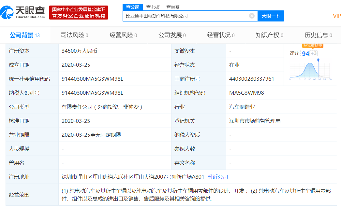Select the 纳税人识别号 value

[x=93, y=93]
